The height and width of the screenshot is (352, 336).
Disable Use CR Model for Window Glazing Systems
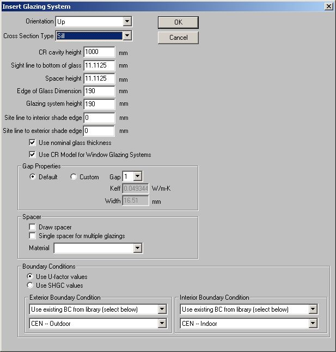33,155
